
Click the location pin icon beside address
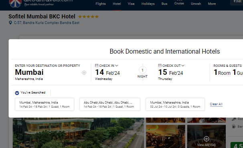tap(10, 23)
